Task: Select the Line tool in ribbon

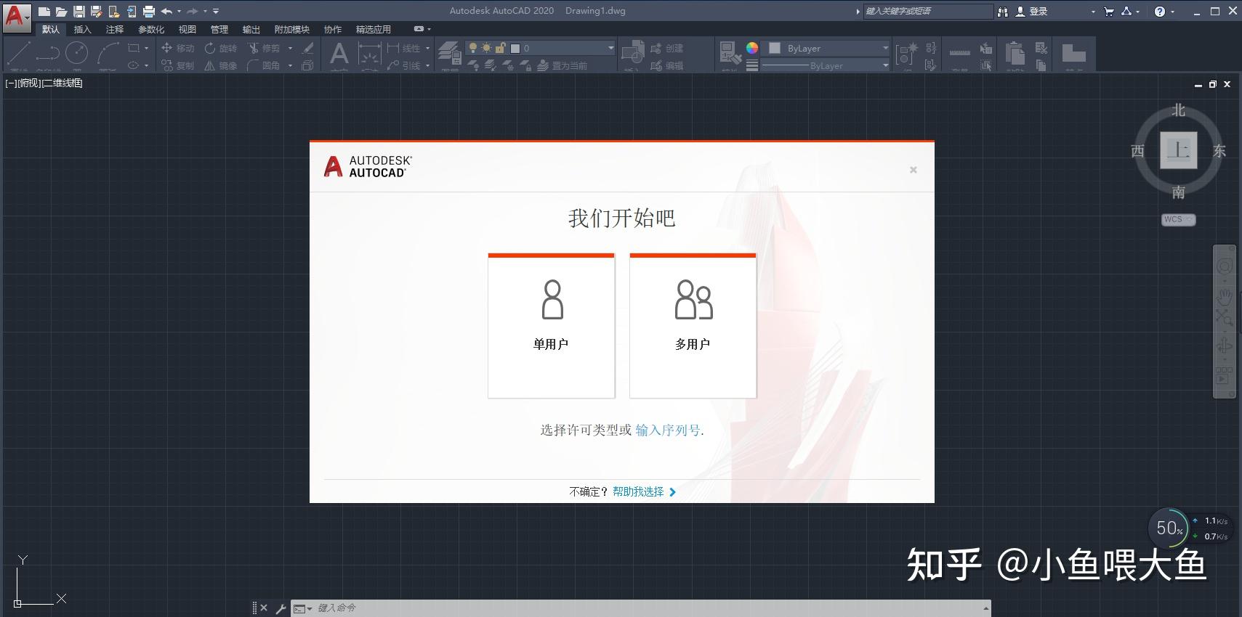Action: [x=18, y=53]
